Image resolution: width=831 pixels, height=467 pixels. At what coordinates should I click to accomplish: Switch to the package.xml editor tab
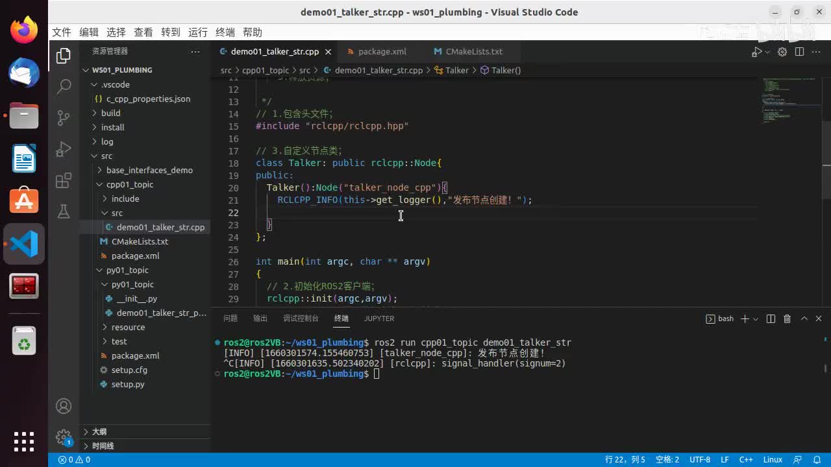pyautogui.click(x=382, y=52)
